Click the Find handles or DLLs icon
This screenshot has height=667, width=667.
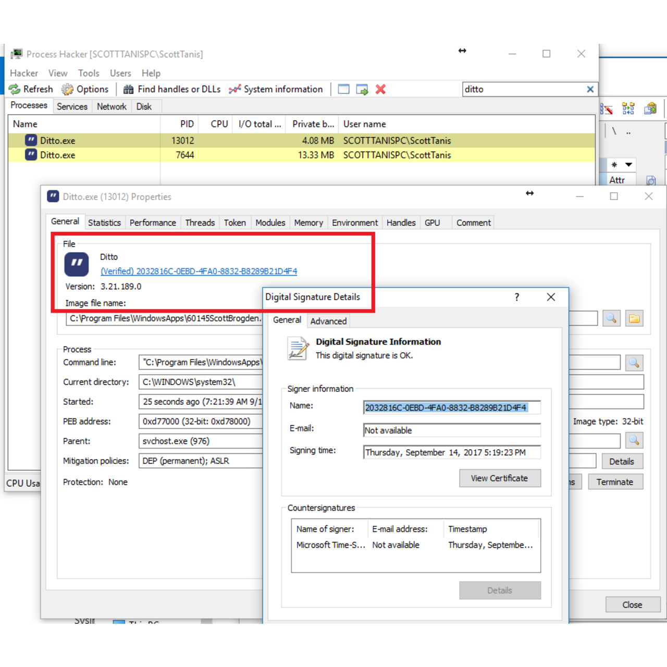[128, 90]
